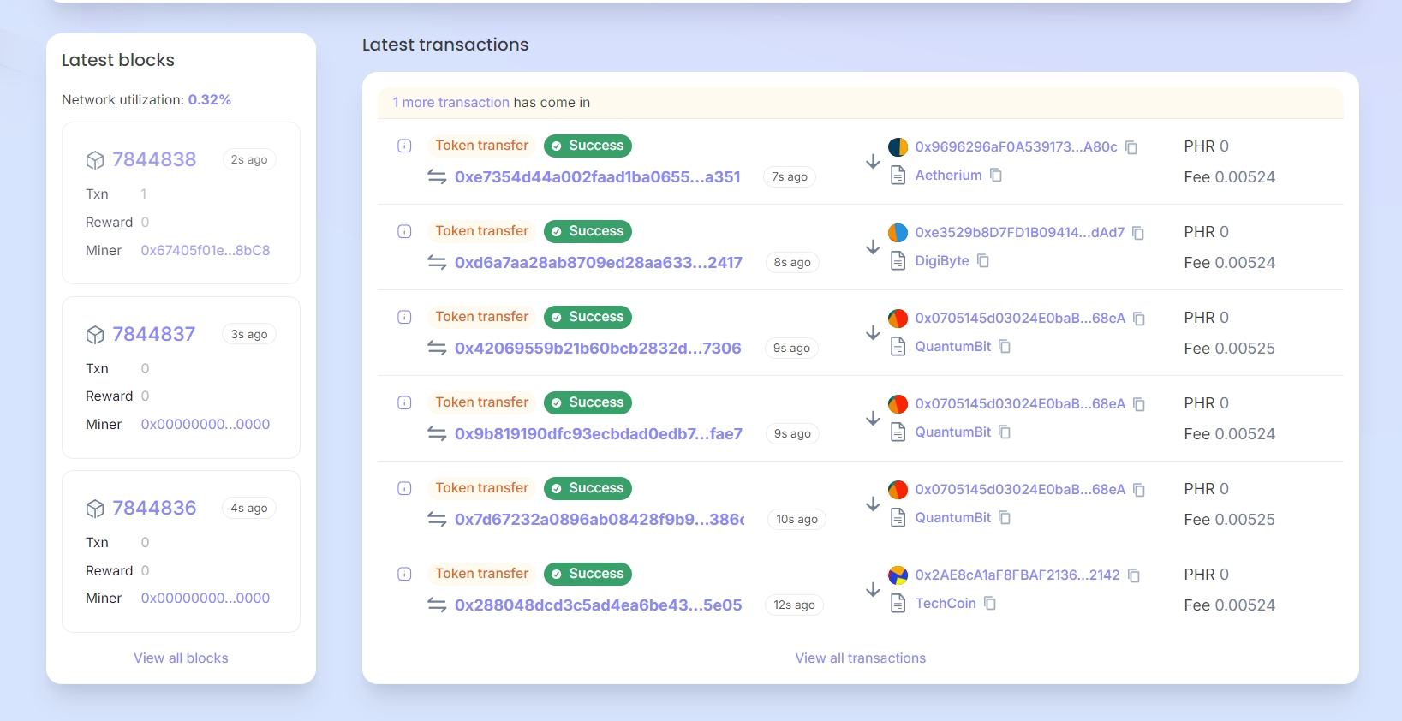
Task: Open block 7844836
Action: 154,508
